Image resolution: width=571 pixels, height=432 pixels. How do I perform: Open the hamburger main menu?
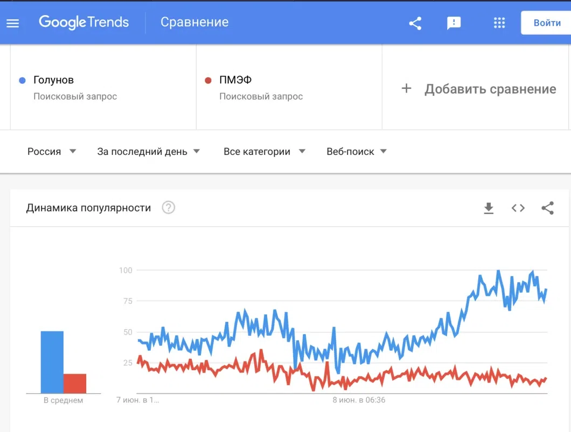[x=12, y=23]
